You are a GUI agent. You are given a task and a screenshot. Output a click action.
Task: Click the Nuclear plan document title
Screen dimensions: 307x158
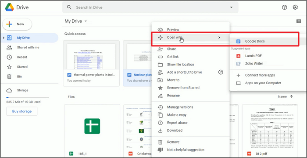pos(143,75)
